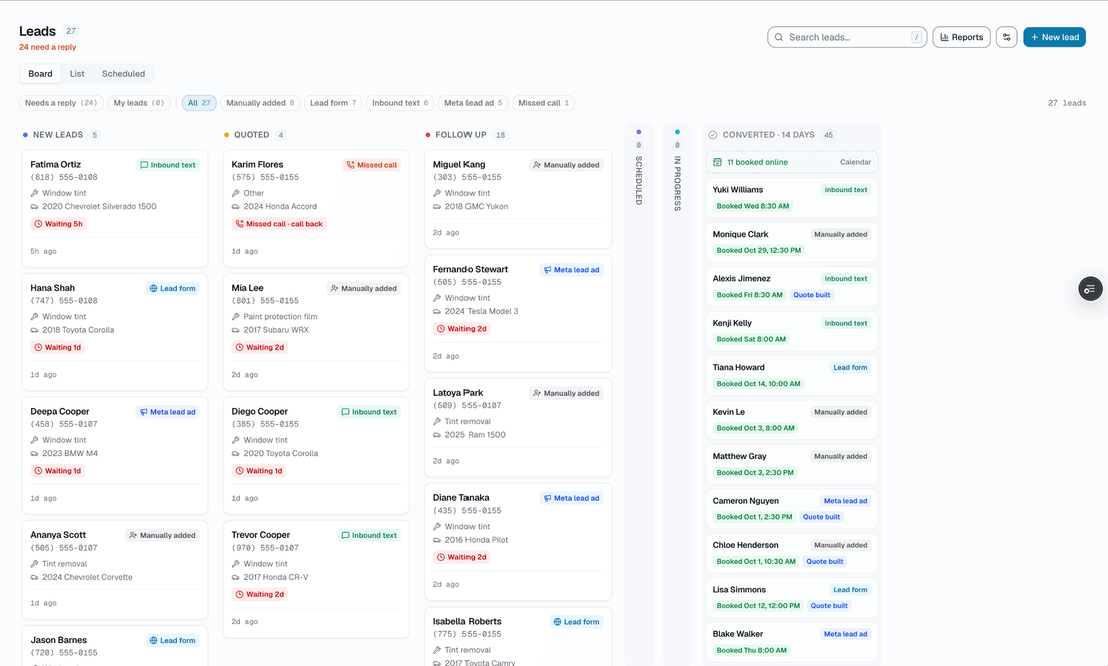The image size is (1108, 666).
Task: Click the bar chart icon in Reports button
Action: tap(944, 37)
